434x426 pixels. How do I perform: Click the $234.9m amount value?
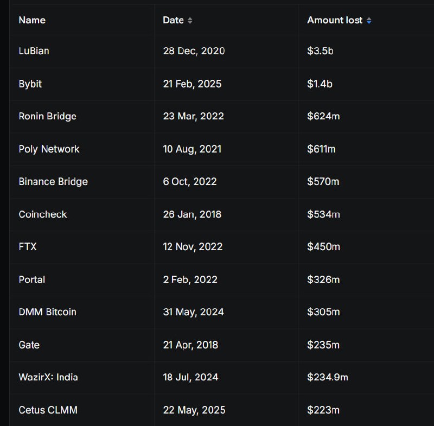(x=328, y=377)
